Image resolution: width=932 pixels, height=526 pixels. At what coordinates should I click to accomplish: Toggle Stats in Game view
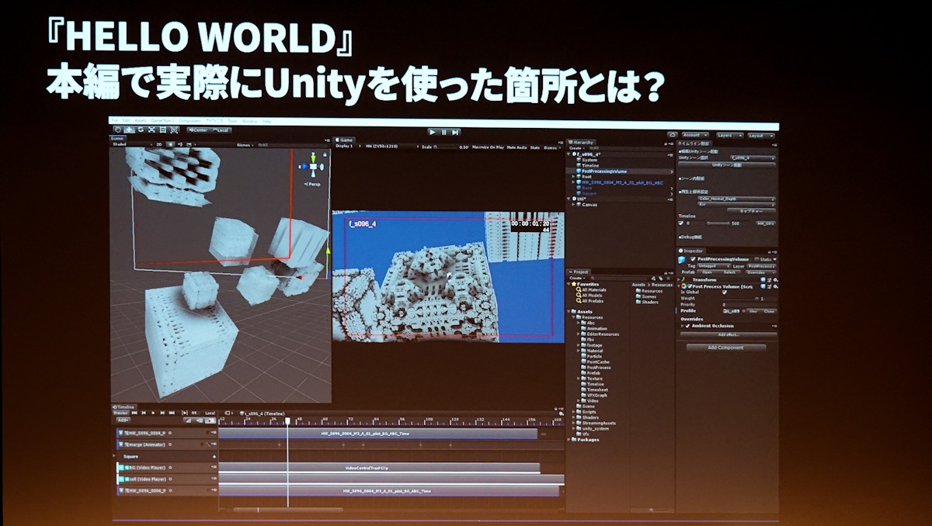tap(535, 147)
